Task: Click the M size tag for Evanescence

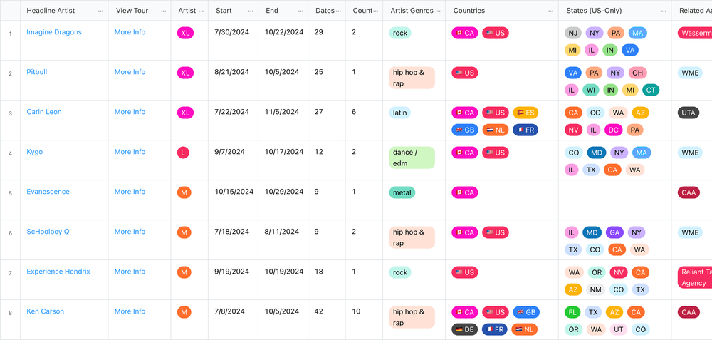Action: tap(184, 192)
